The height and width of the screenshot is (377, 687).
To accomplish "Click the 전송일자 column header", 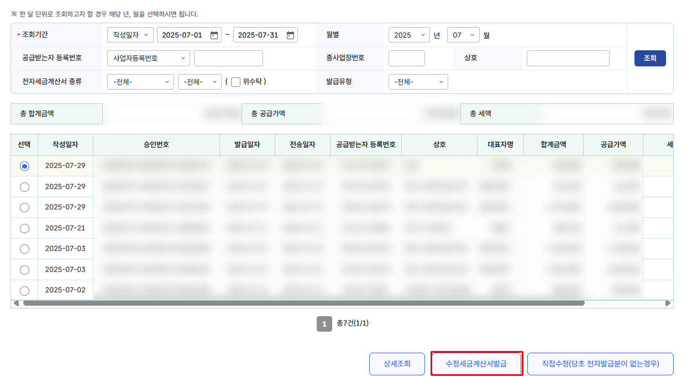I will [x=302, y=145].
